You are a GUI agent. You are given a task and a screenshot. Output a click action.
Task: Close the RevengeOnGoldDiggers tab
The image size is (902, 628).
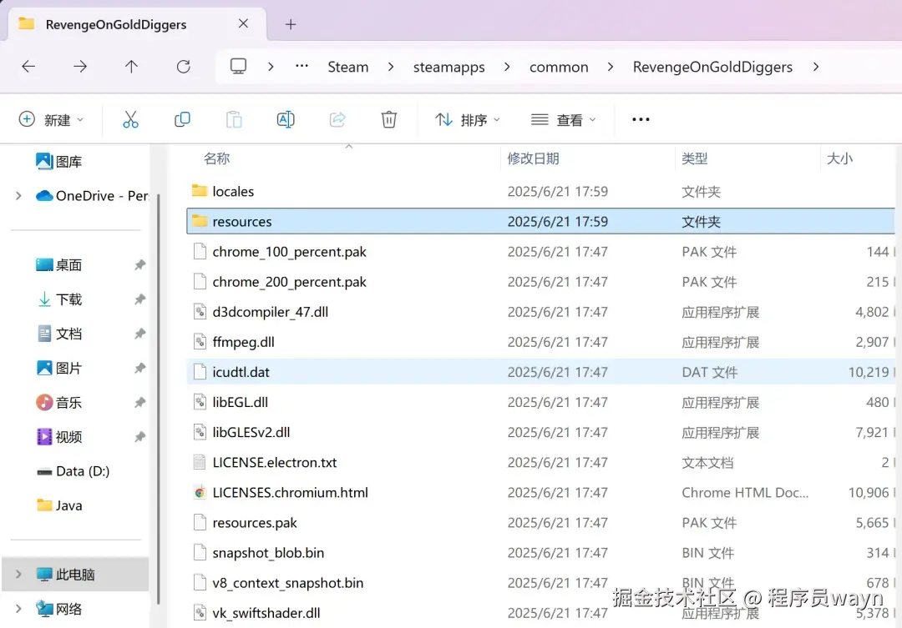[x=243, y=23]
